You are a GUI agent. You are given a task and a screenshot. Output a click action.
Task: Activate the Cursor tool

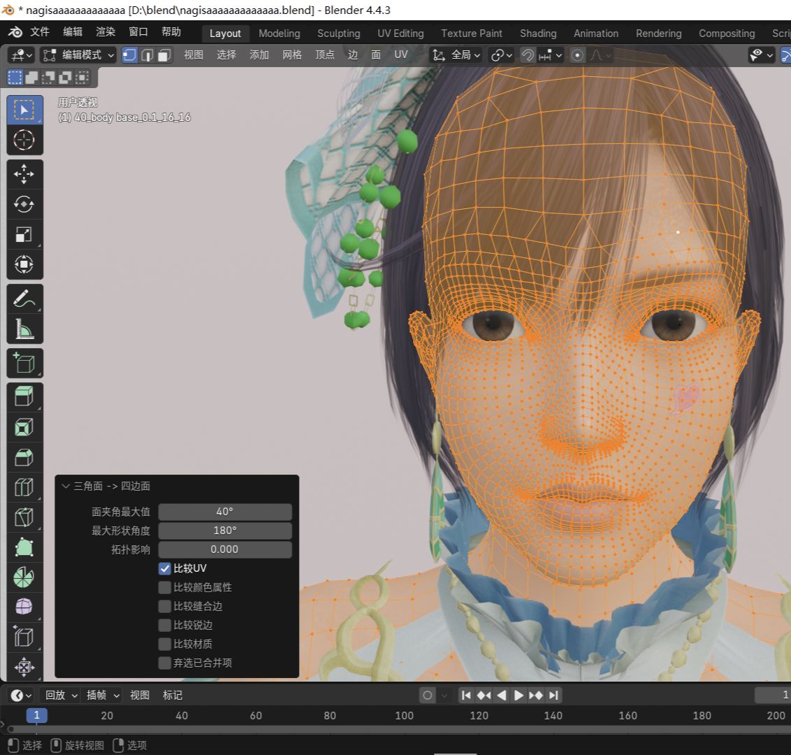point(24,140)
